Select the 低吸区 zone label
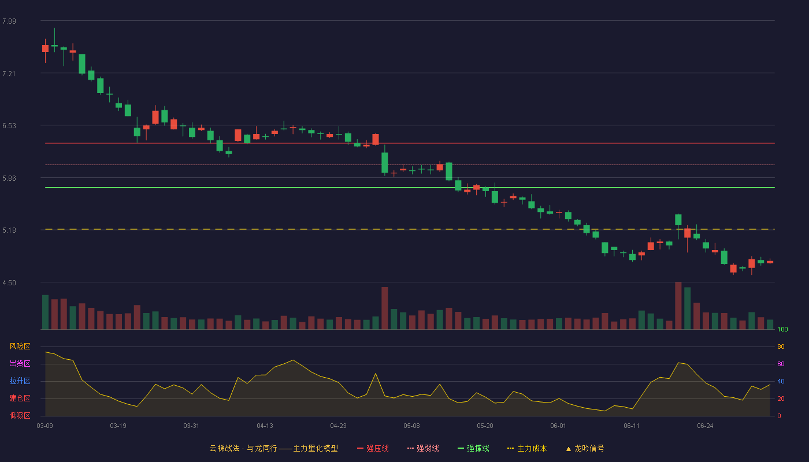The height and width of the screenshot is (462, 809). coord(20,416)
